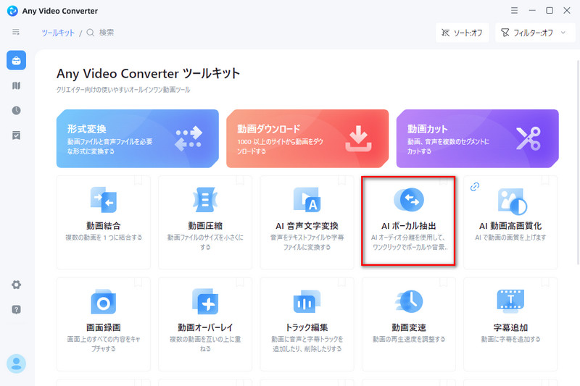Bookmark the AI 音声文字変換 card
This screenshot has width=580, height=386.
(x=341, y=180)
